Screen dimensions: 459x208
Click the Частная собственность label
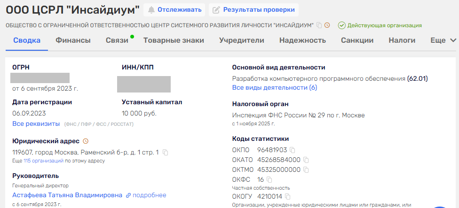261,188
